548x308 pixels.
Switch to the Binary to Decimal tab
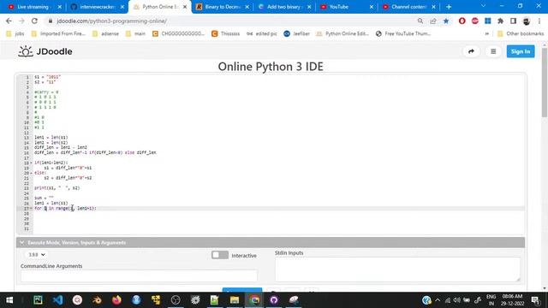(223, 7)
